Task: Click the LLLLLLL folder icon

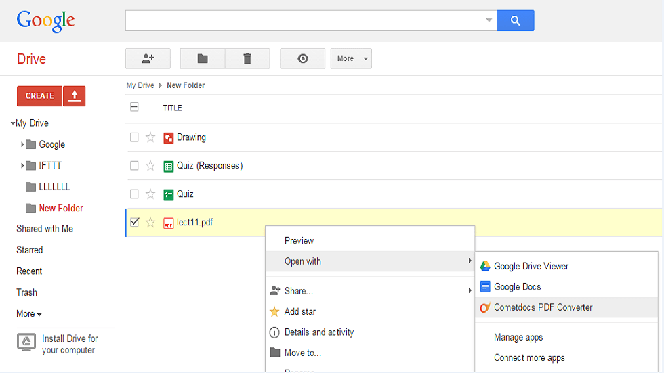Action: point(30,187)
